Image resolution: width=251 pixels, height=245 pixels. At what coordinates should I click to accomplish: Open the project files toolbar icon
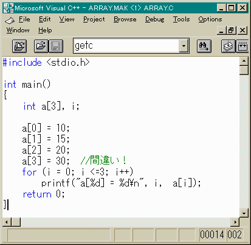(19, 46)
